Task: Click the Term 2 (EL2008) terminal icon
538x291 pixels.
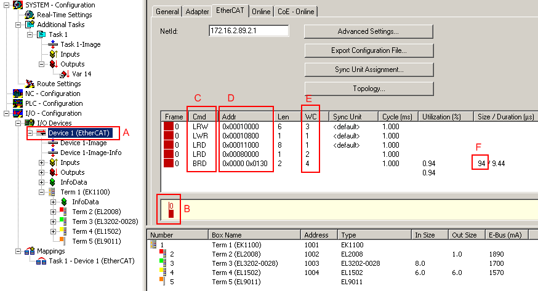Action: [x=63, y=212]
